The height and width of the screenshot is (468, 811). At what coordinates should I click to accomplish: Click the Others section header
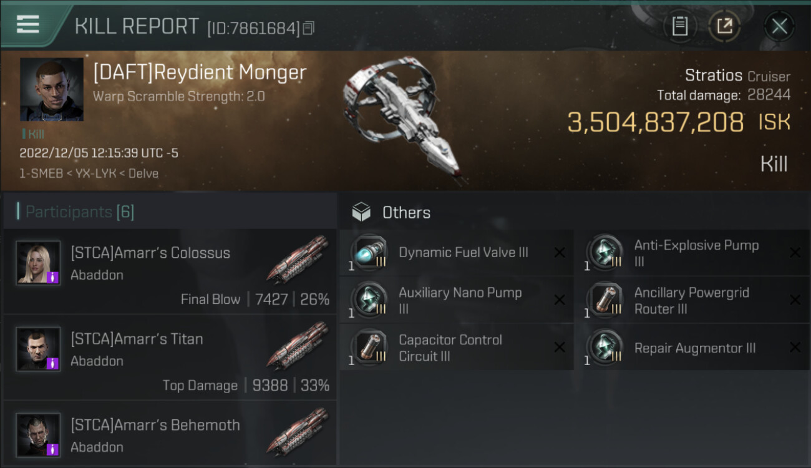tap(405, 213)
